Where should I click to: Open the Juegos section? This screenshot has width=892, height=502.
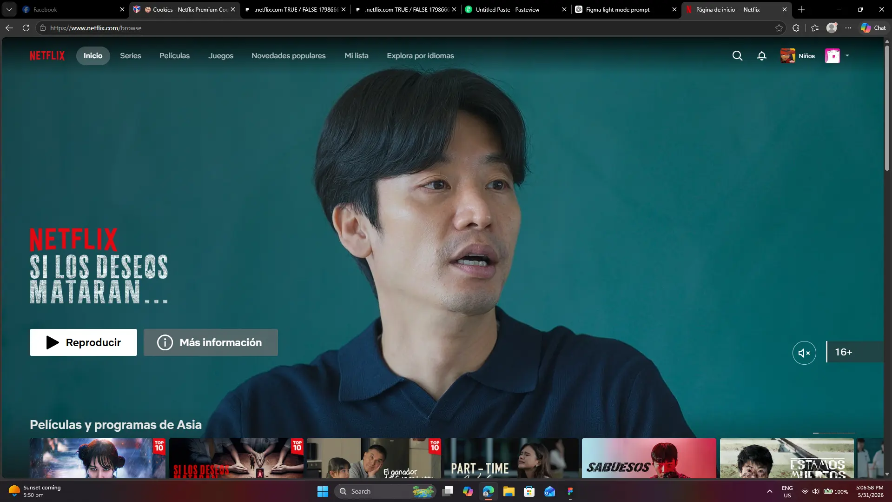click(221, 56)
